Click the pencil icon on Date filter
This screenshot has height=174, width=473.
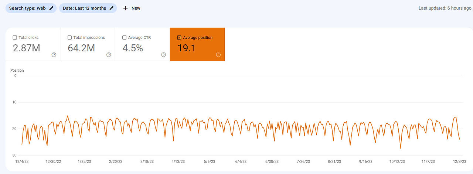pos(112,8)
